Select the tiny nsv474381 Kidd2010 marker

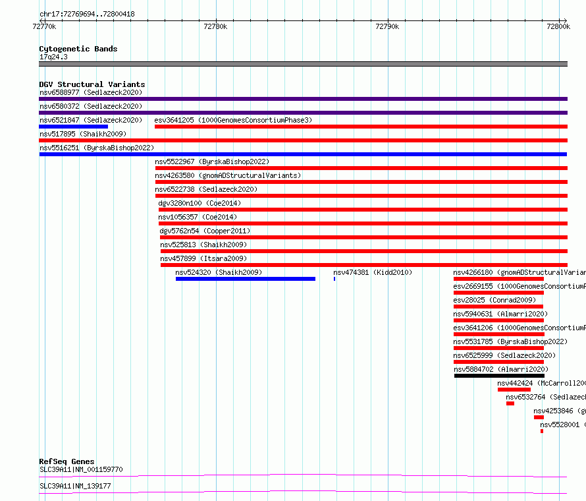[x=334, y=279]
